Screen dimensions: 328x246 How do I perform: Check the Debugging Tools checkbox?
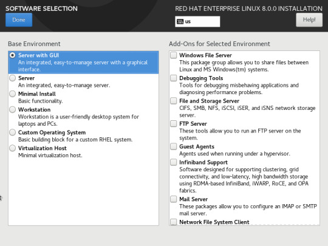[x=173, y=78]
